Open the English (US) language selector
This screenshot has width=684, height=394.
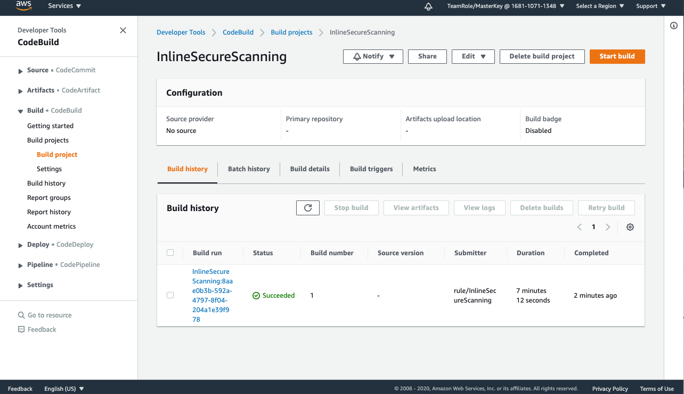(x=64, y=389)
